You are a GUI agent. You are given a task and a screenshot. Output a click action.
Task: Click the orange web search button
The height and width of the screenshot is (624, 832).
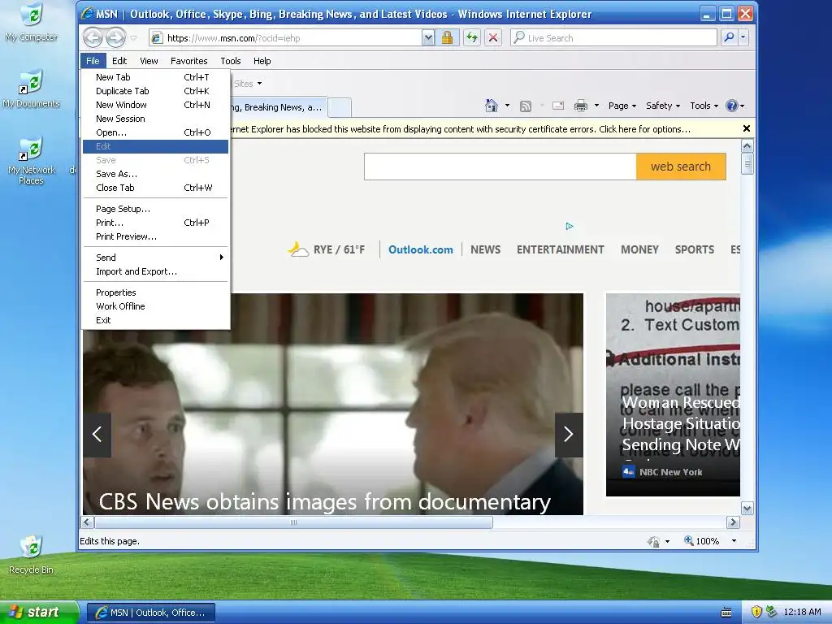681,167
